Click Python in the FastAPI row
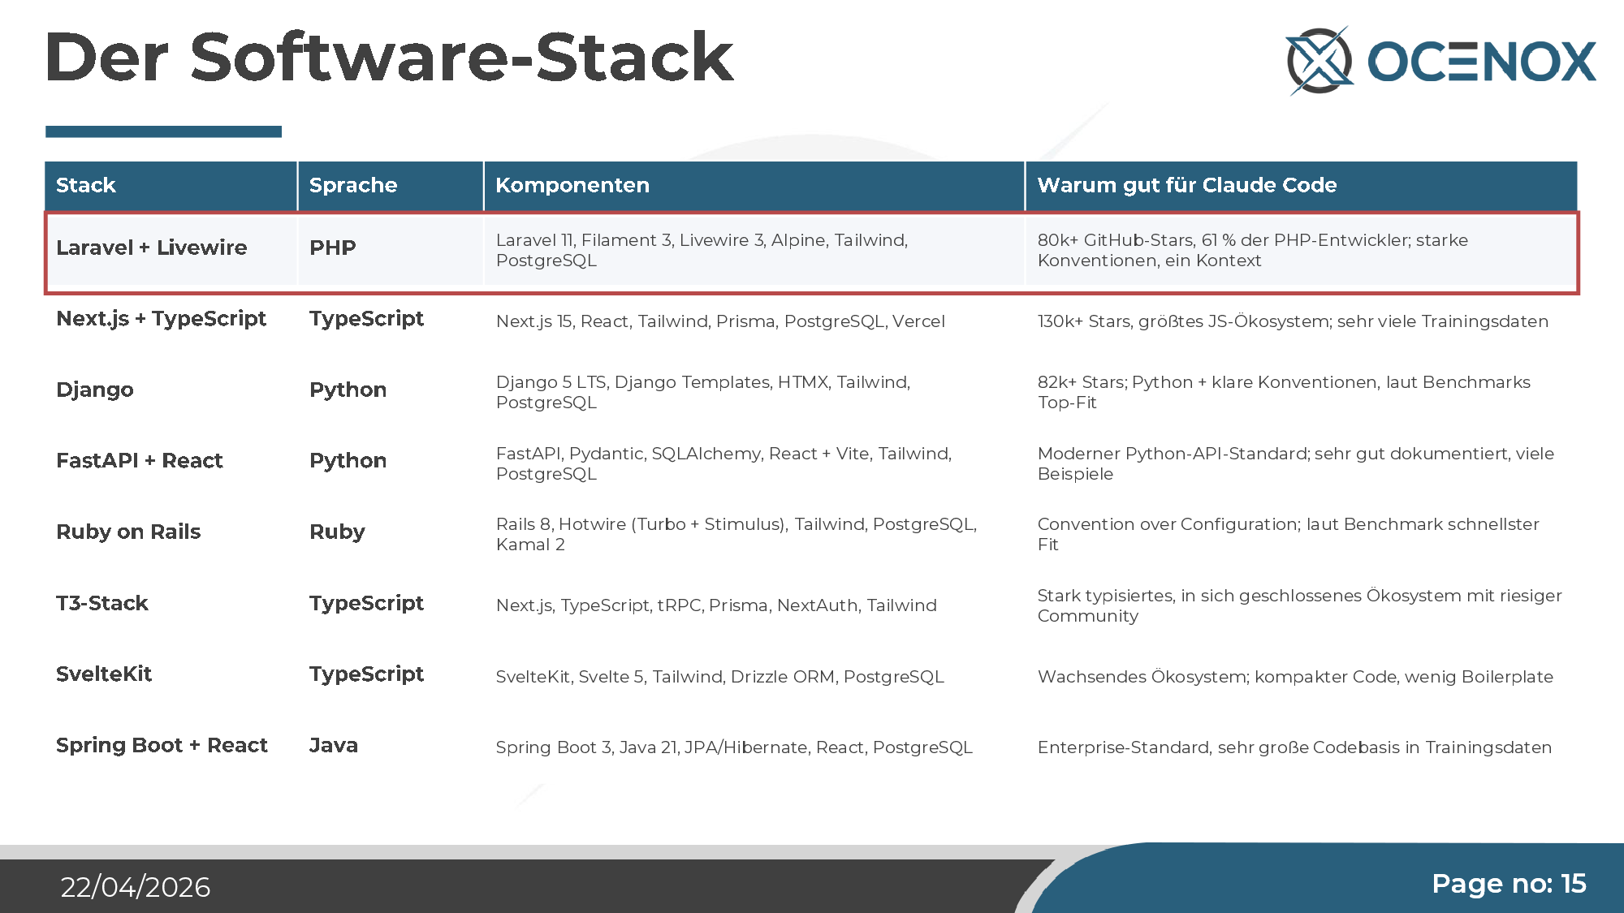1624x913 pixels. (391, 462)
